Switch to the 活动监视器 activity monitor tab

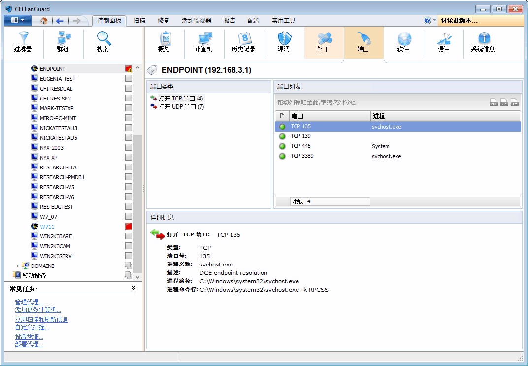coord(197,21)
